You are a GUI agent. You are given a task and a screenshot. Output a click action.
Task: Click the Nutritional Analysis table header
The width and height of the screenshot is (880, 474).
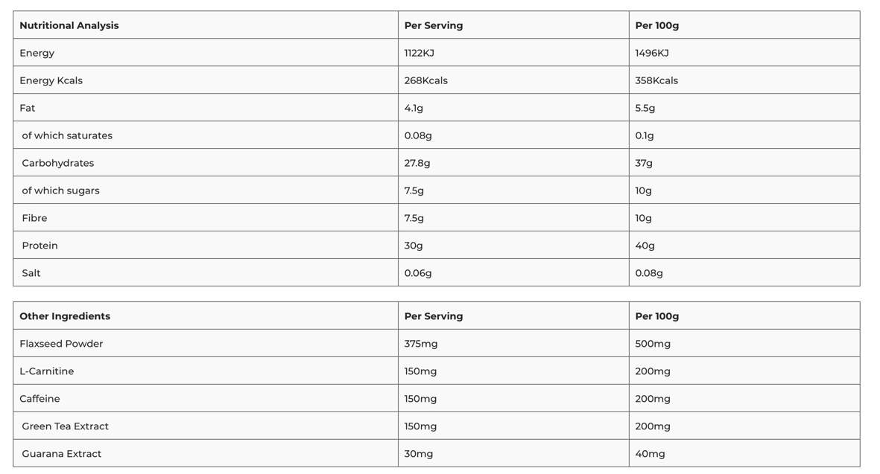point(69,25)
